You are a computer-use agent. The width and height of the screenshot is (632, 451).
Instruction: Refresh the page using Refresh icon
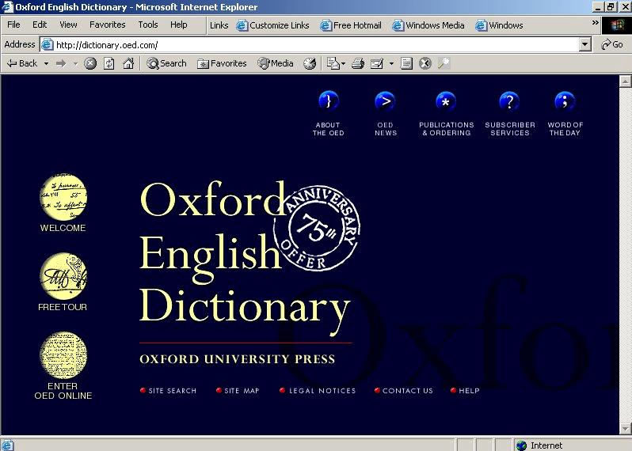(109, 63)
